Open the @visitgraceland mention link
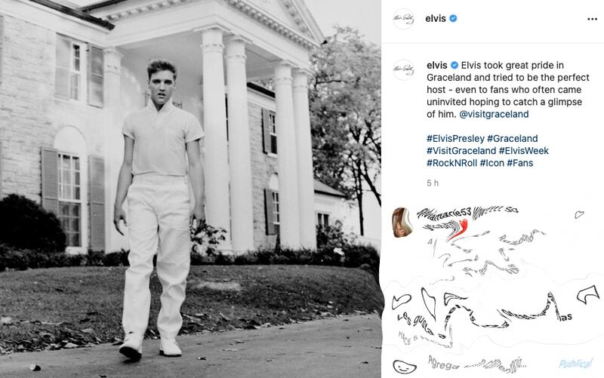 (494, 114)
